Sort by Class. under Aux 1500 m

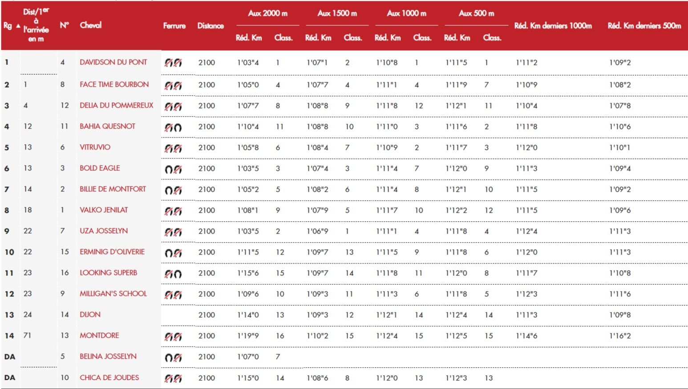coord(353,38)
